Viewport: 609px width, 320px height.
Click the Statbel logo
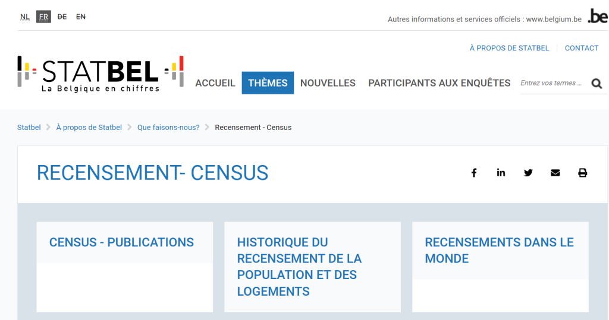(101, 74)
